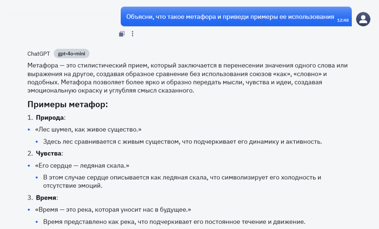Image resolution: width=379 pixels, height=229 pixels.
Task: Click the quote «Его сердце — ледяная скала.»
Action: point(82,166)
